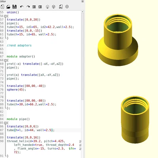Open a file using the folder icon

tap(8, 7)
